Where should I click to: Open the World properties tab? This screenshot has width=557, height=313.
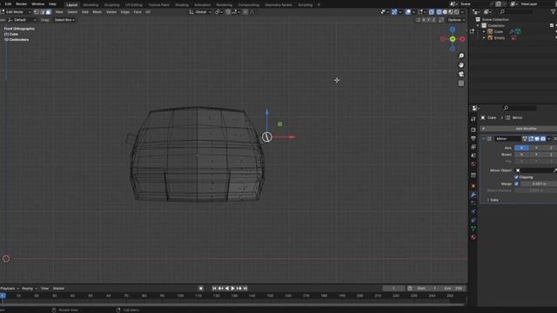pyautogui.click(x=473, y=164)
